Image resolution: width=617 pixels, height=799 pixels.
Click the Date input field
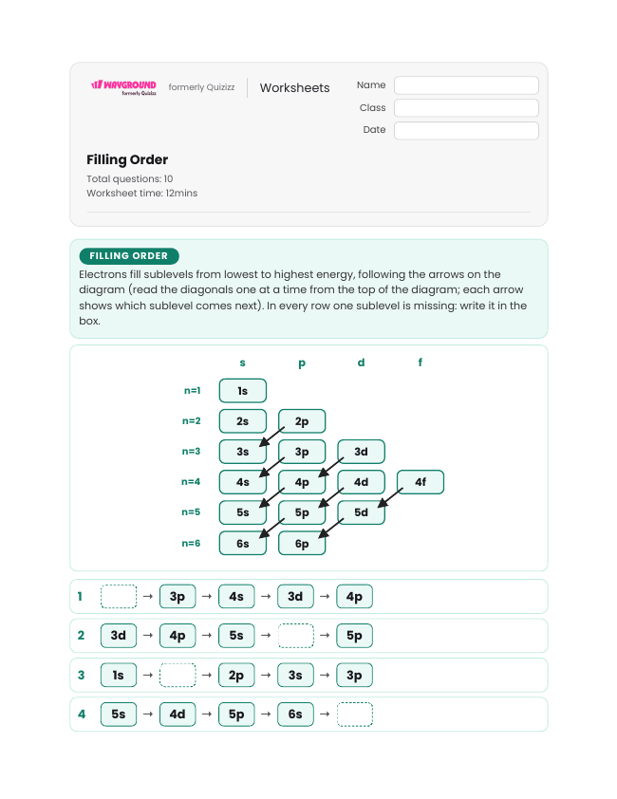(466, 130)
